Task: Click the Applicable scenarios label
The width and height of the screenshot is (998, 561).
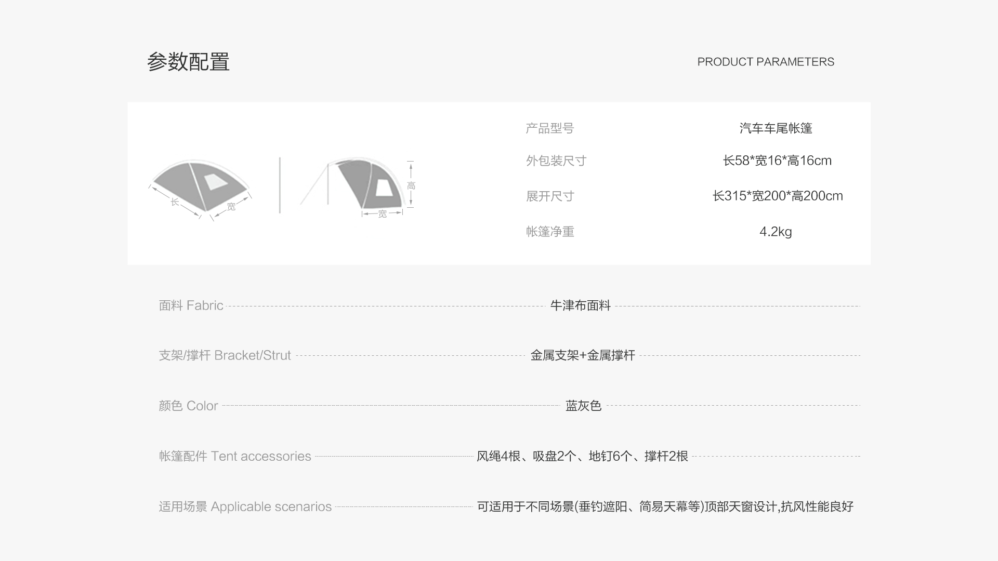Action: [245, 506]
